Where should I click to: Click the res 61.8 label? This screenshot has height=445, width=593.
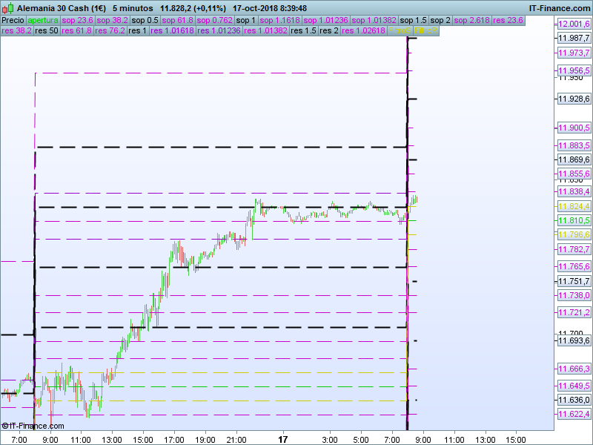pyautogui.click(x=77, y=30)
